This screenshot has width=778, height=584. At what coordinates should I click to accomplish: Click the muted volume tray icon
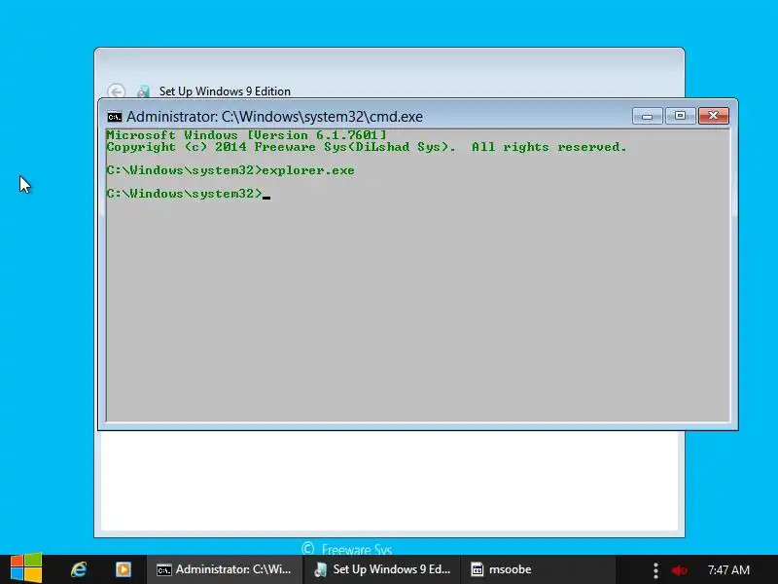click(679, 570)
